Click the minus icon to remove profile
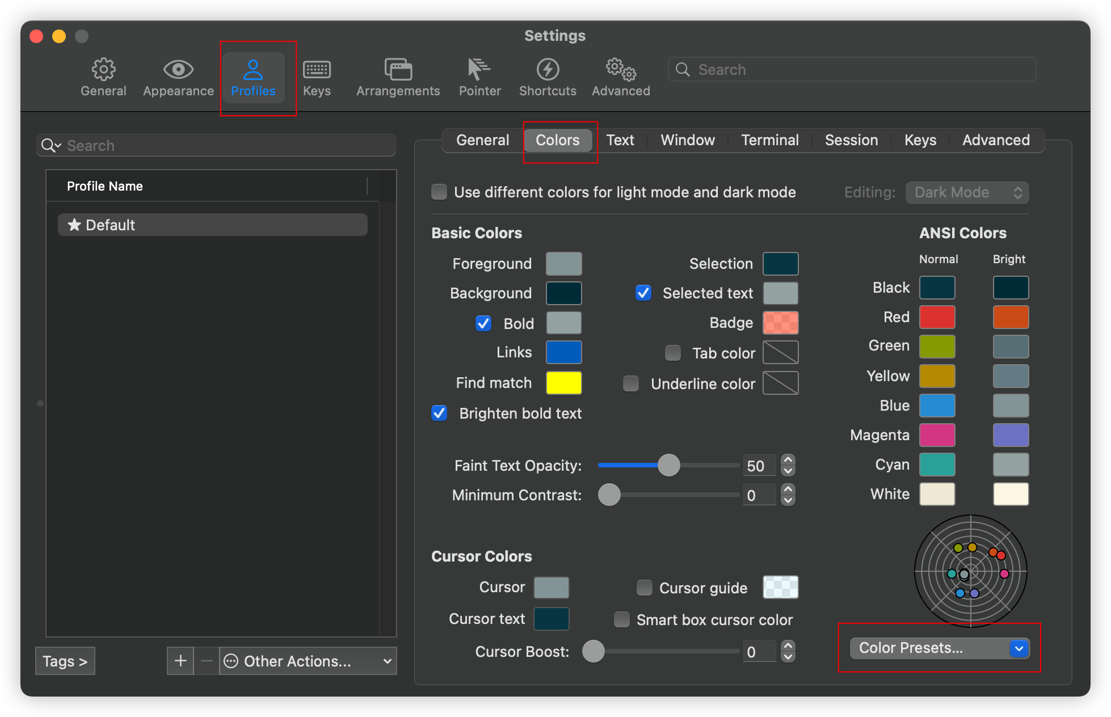 click(x=207, y=661)
